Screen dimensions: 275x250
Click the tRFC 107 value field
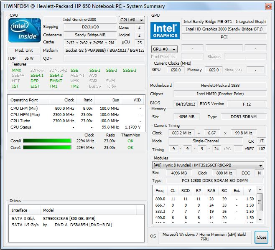click(262, 149)
